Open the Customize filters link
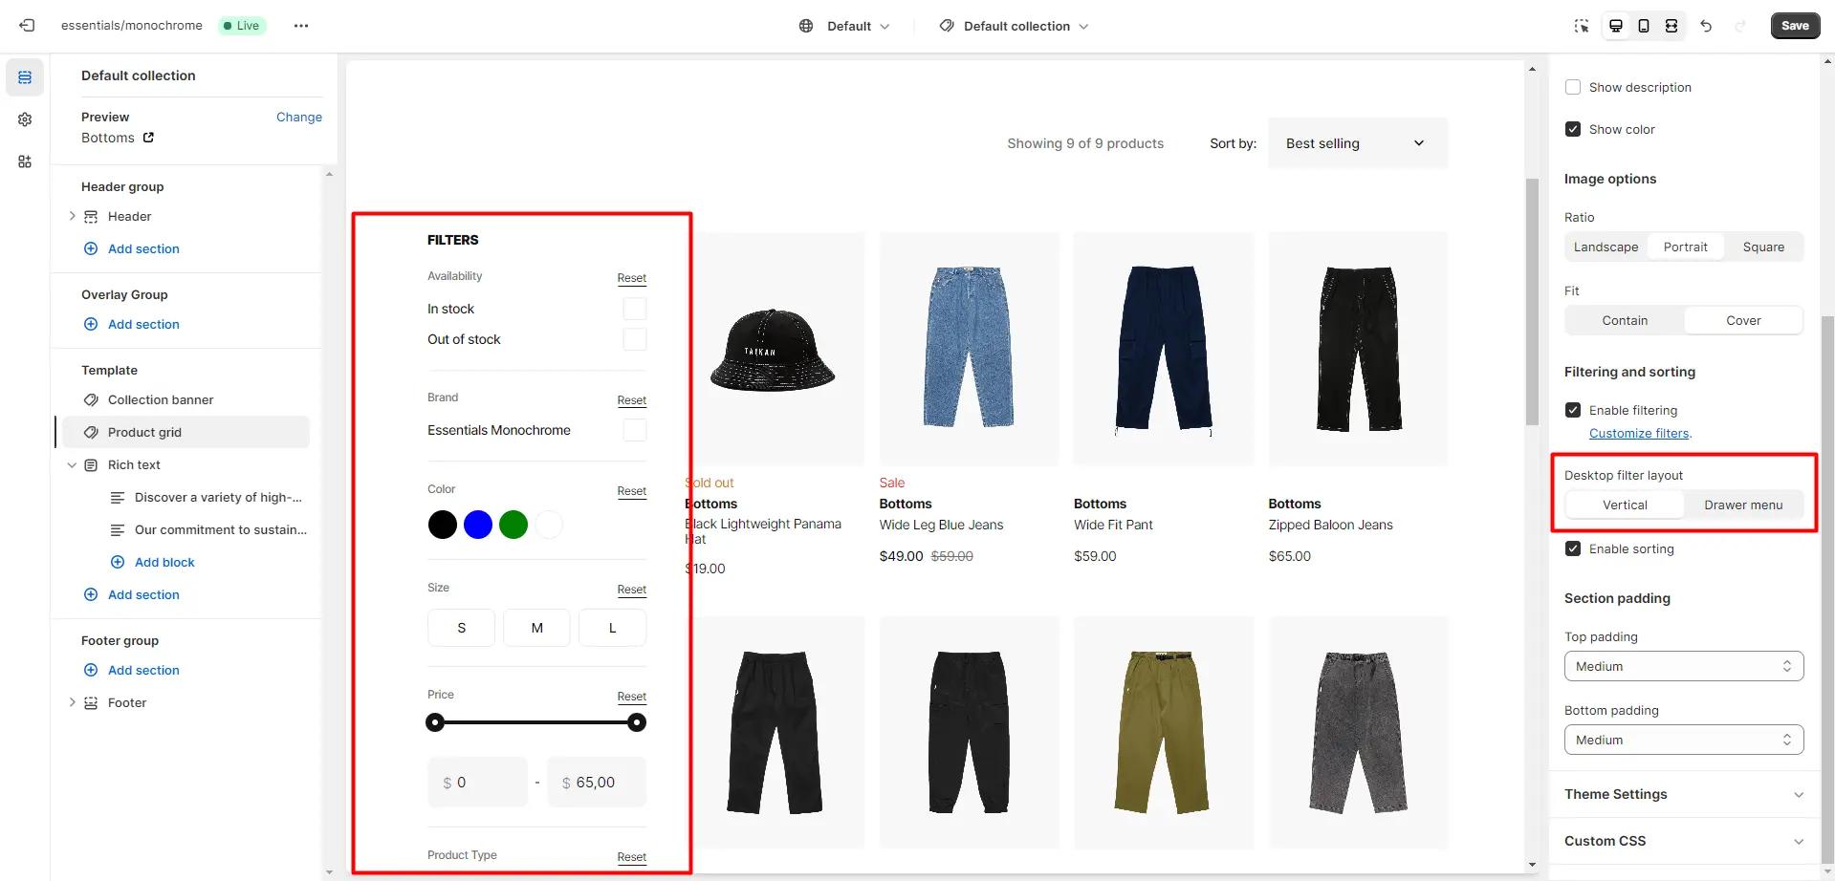The image size is (1835, 881). [x=1638, y=433]
